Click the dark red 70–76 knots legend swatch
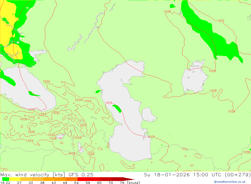Image resolution: width=251 pixels, height=184 pixels. point(117,179)
